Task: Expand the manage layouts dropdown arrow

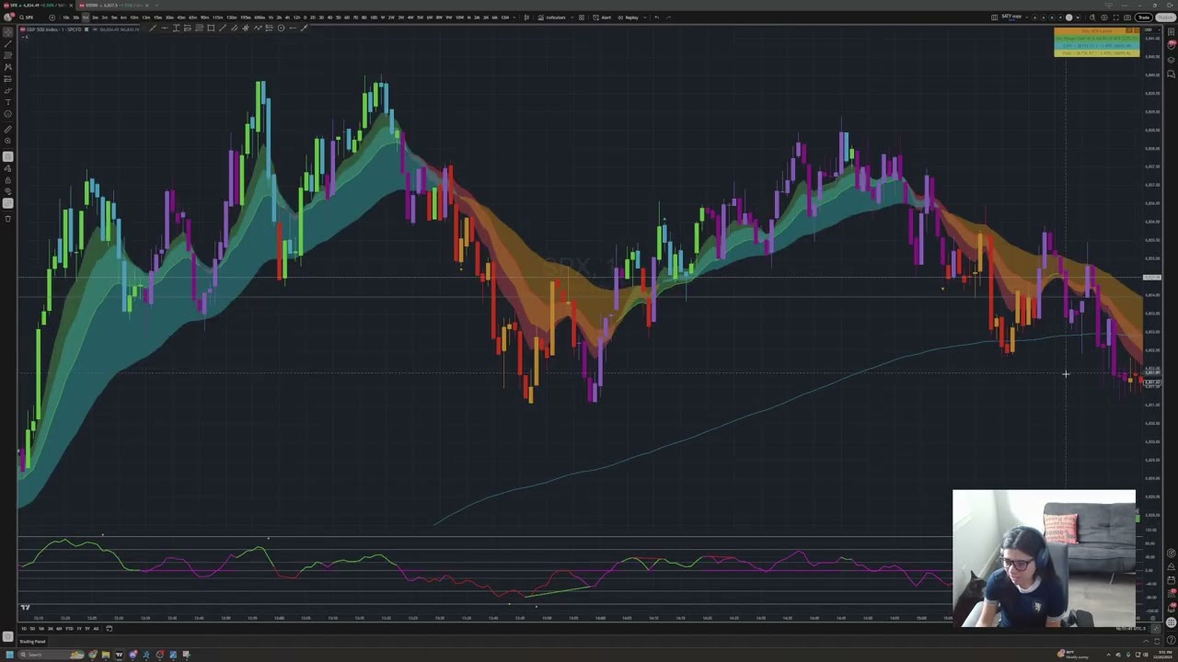Action: tap(1026, 17)
